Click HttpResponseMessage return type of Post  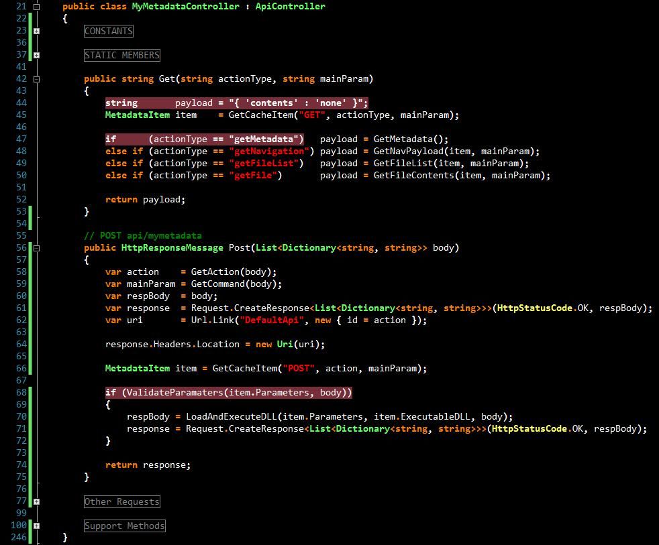tap(172, 248)
